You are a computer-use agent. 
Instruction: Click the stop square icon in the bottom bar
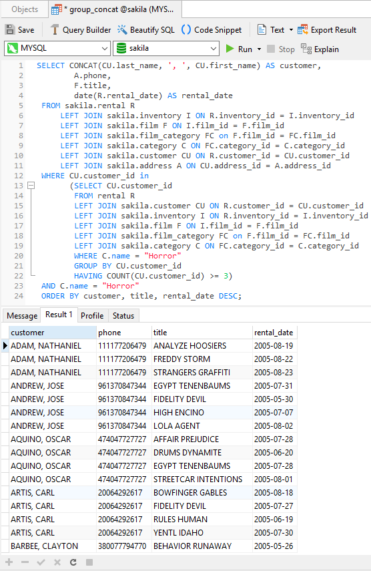coord(89,562)
